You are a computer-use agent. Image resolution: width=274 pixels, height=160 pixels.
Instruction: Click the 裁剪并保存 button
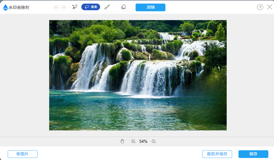(x=217, y=154)
